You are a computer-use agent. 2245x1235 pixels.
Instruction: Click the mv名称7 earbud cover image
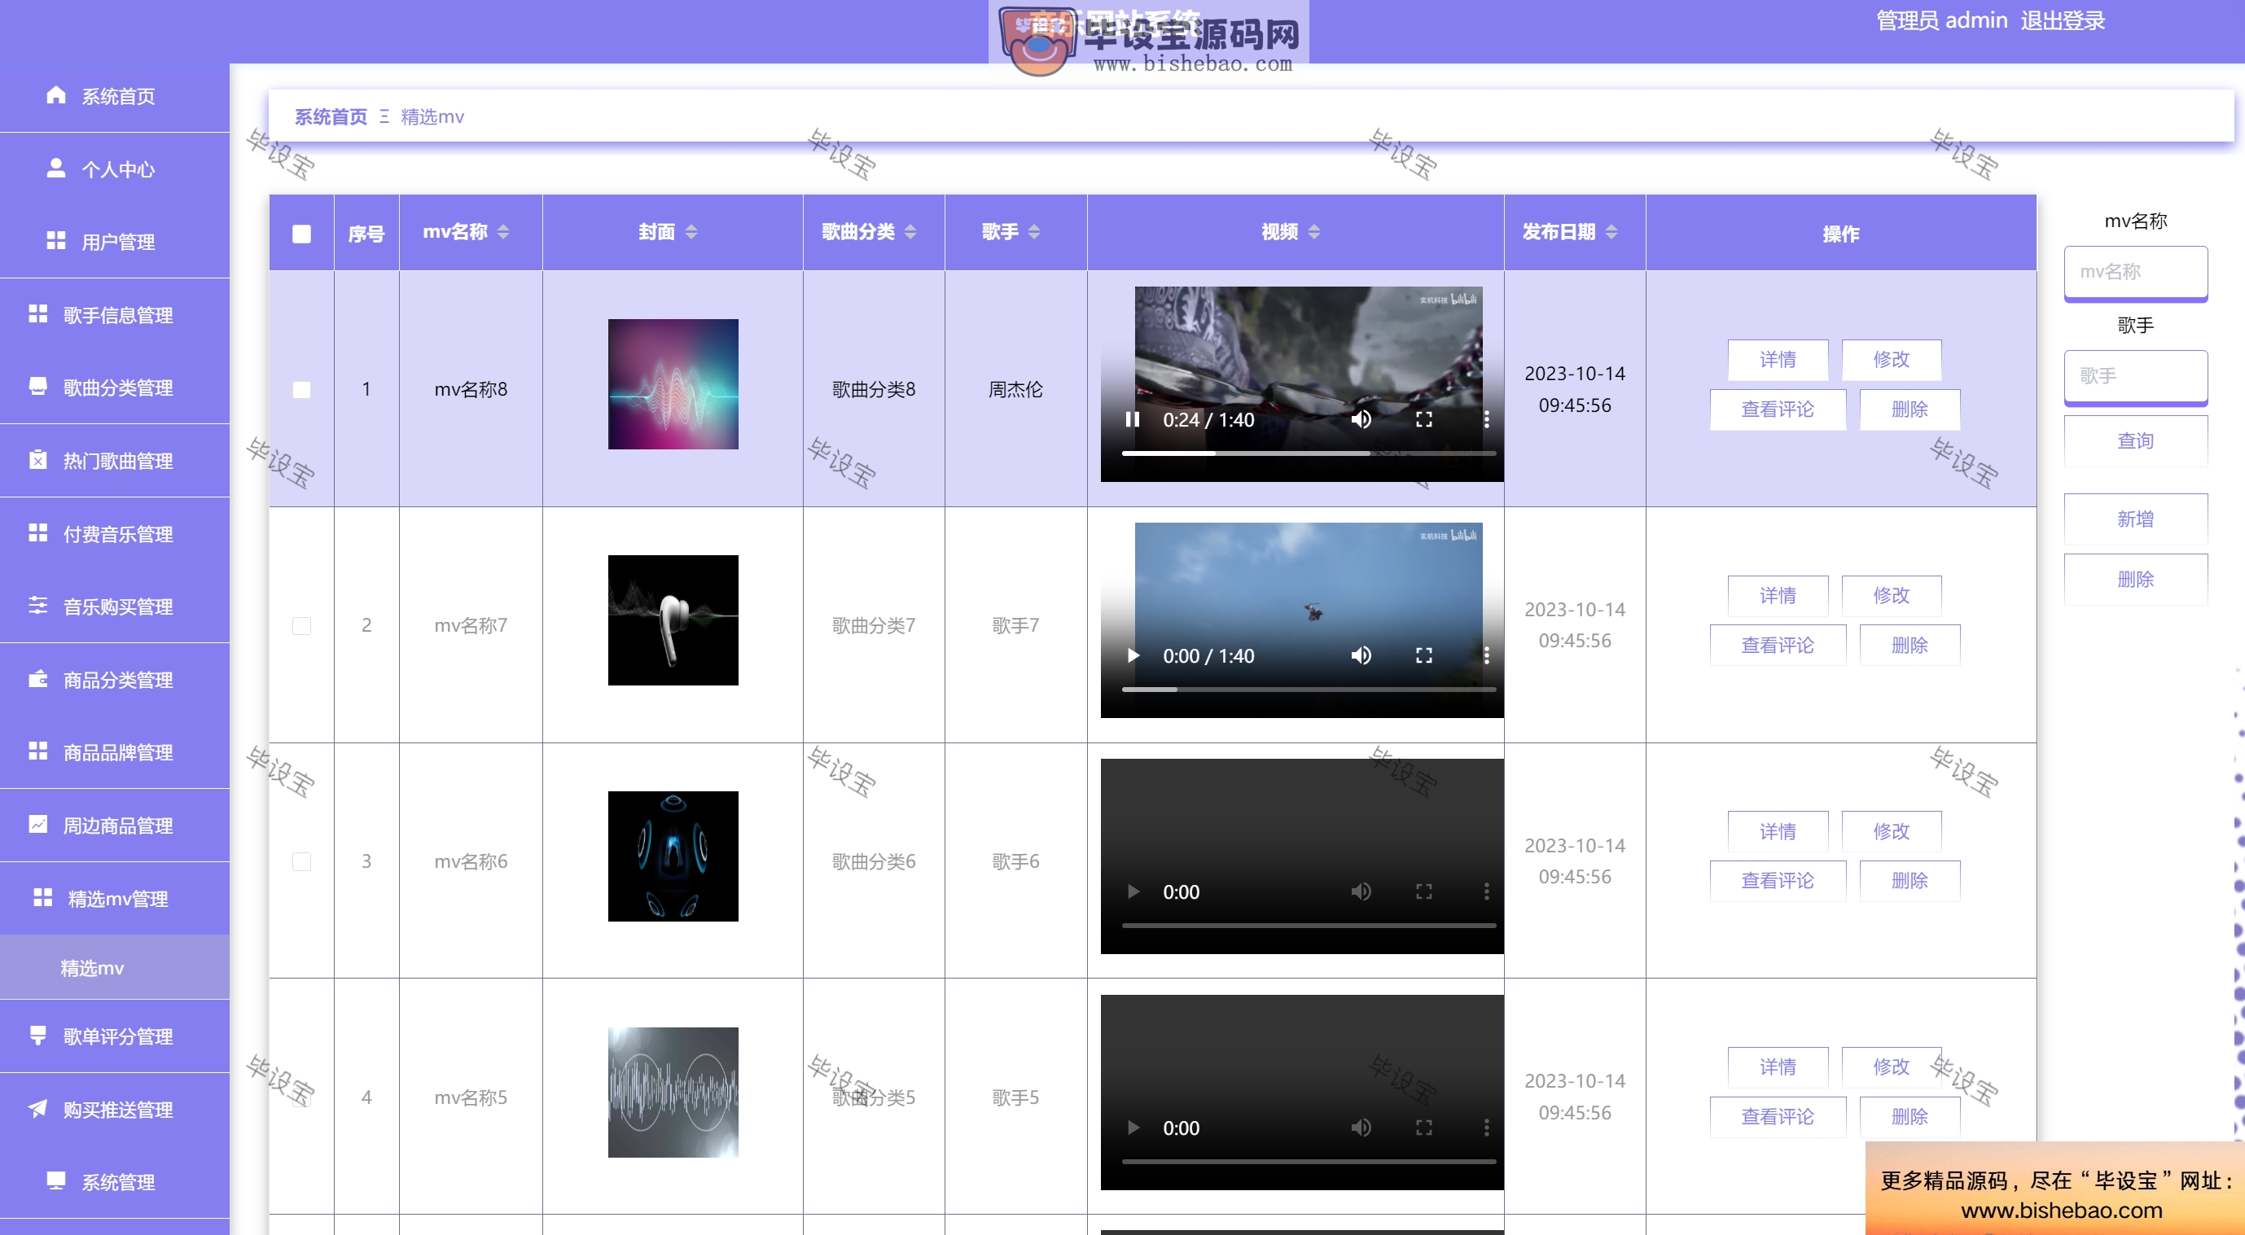tap(673, 620)
